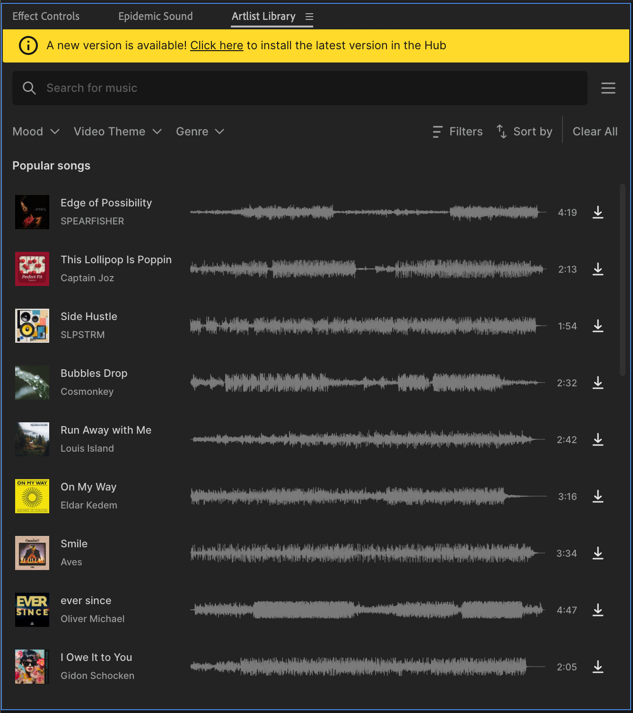Seek within On My Way waveform

point(369,496)
